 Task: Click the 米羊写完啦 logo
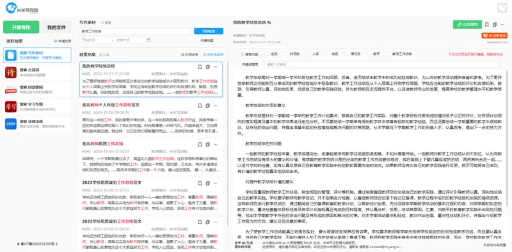point(22,8)
